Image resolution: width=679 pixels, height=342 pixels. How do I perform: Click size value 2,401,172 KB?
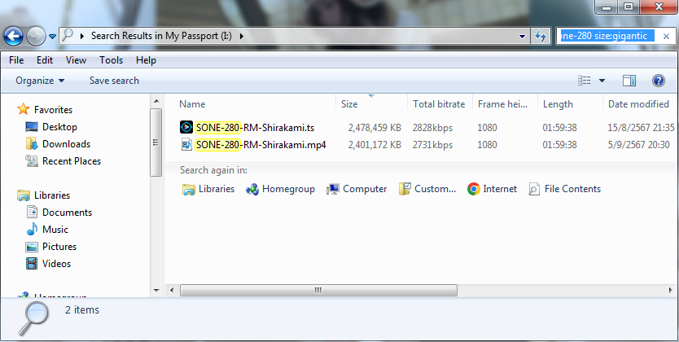(375, 145)
